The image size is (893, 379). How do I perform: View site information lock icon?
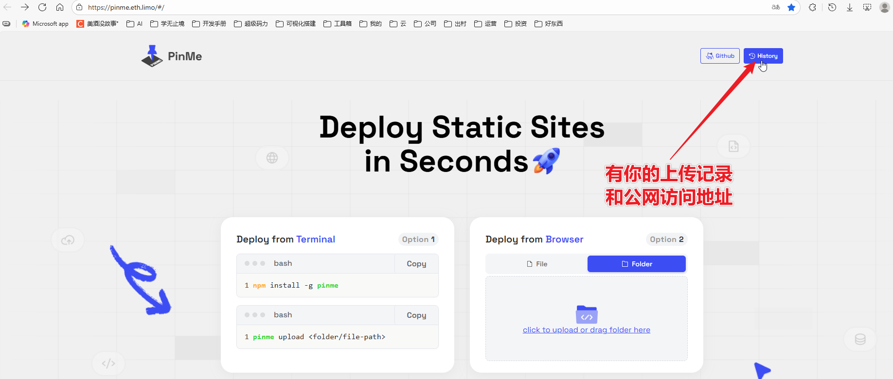point(79,7)
